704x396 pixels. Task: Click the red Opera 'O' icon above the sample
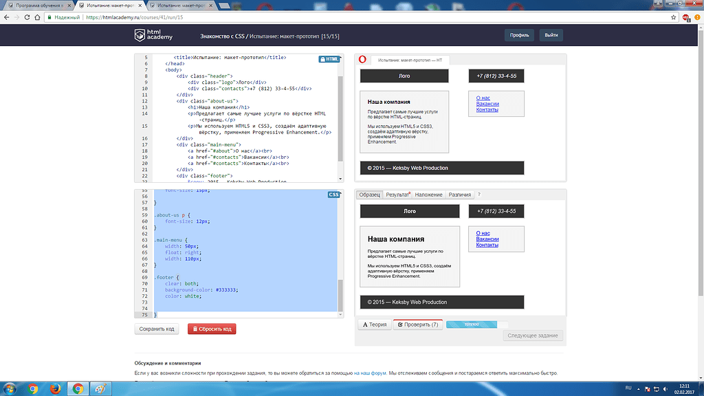[362, 60]
